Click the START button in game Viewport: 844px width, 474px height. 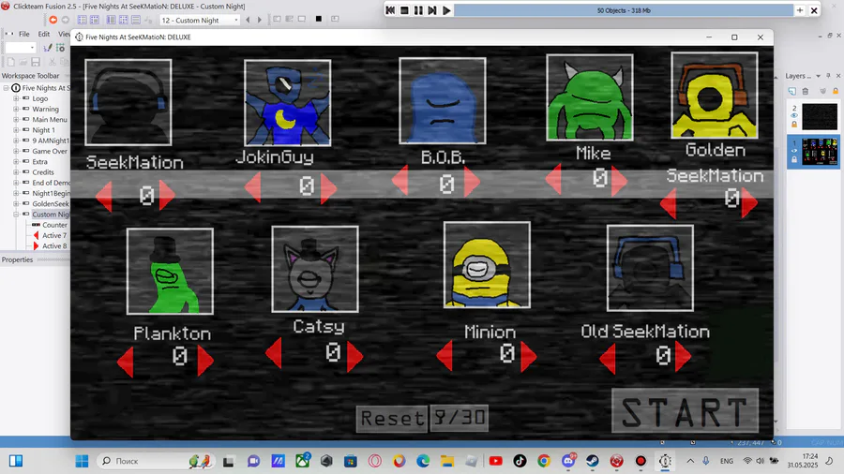tap(686, 411)
